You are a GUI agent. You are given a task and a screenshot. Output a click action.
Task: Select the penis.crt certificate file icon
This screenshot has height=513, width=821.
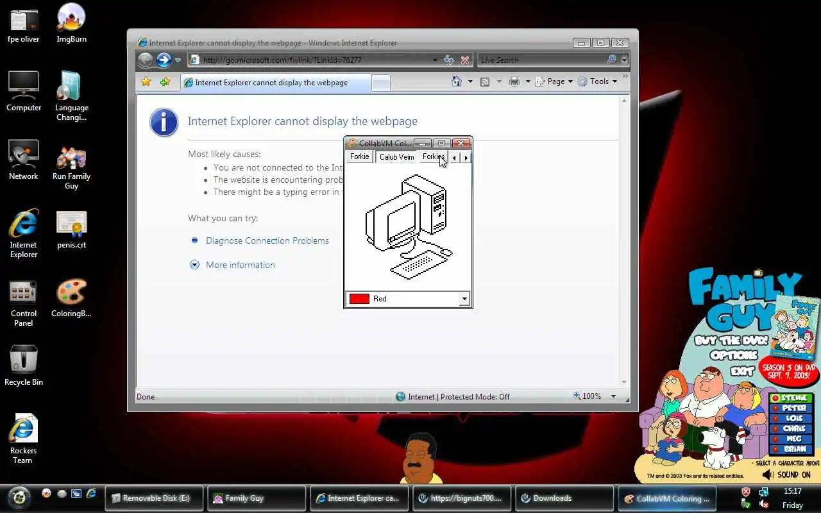click(x=71, y=230)
